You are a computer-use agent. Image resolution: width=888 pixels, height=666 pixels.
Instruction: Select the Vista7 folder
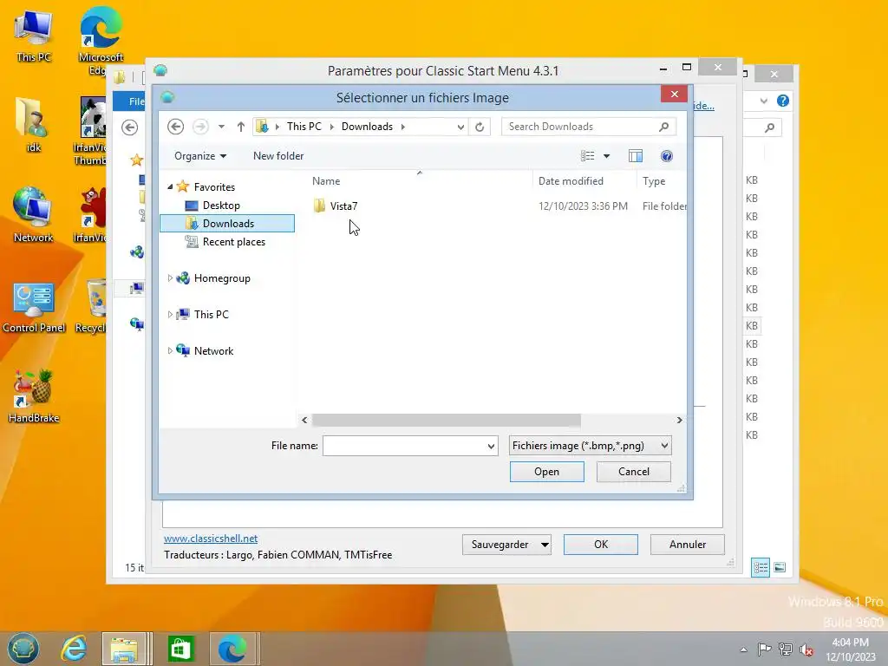[343, 206]
